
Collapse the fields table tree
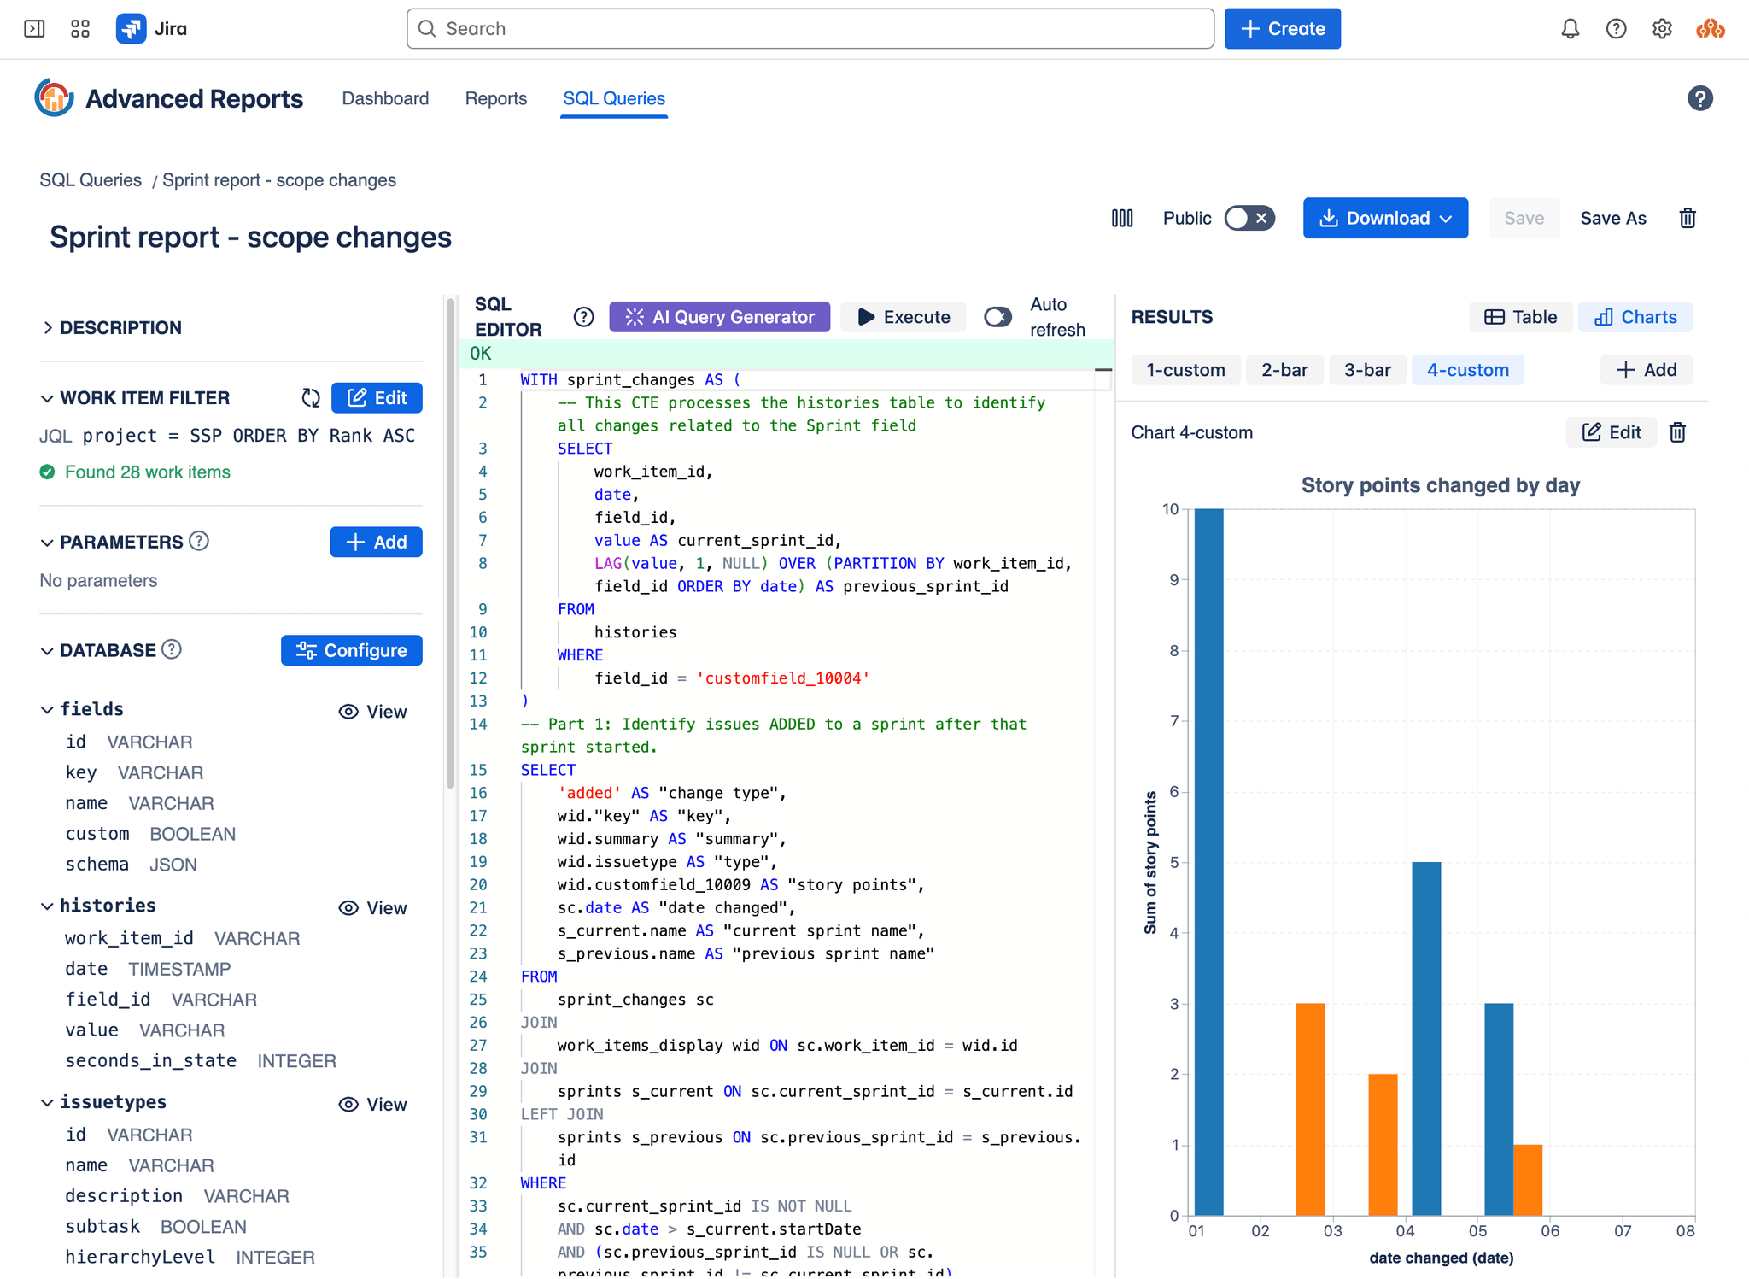(x=47, y=709)
